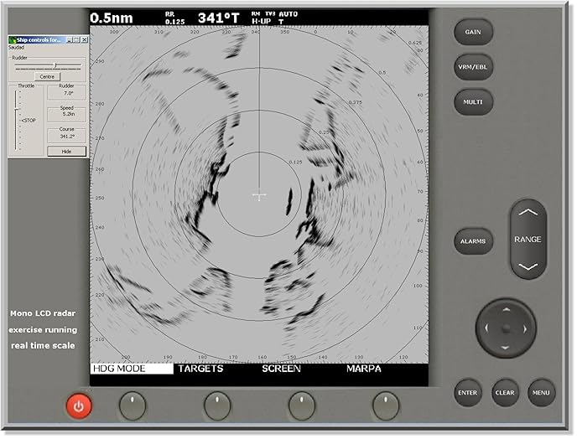Click the RANGE label on rocker
This screenshot has width=577, height=439.
pos(528,240)
